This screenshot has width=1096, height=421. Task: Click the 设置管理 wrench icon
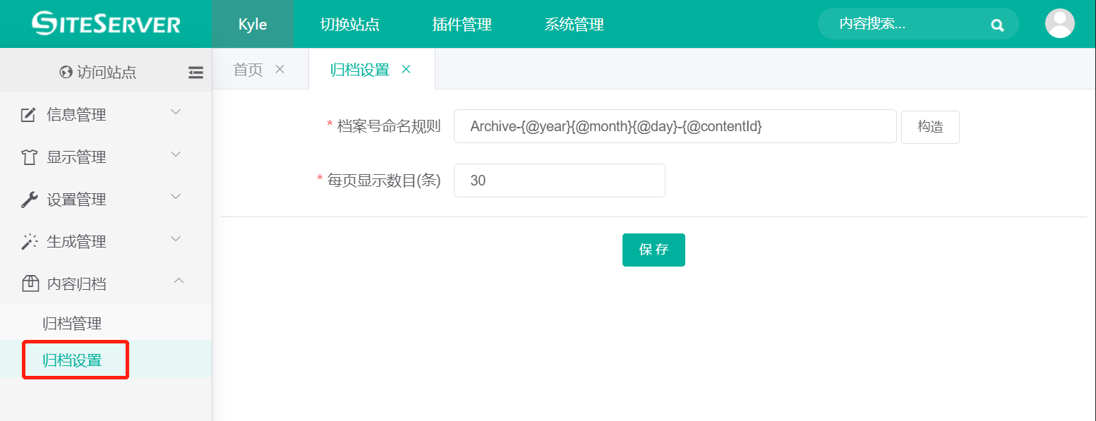[29, 200]
